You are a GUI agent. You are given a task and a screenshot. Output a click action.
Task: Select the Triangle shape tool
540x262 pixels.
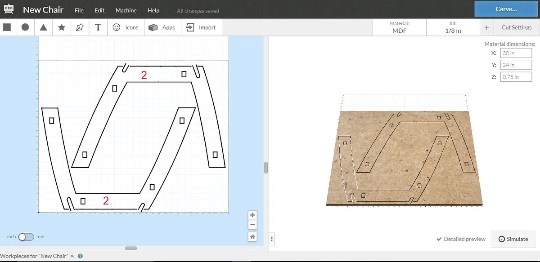pyautogui.click(x=44, y=27)
